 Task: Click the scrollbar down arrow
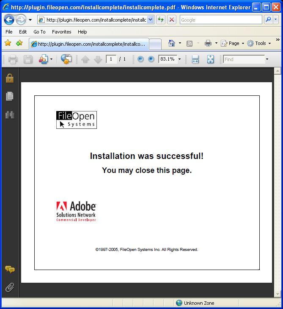(x=278, y=294)
